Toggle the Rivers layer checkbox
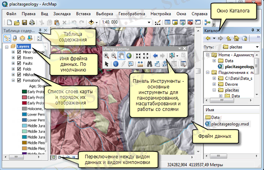The height and width of the screenshot is (170, 264). pyautogui.click(x=19, y=57)
